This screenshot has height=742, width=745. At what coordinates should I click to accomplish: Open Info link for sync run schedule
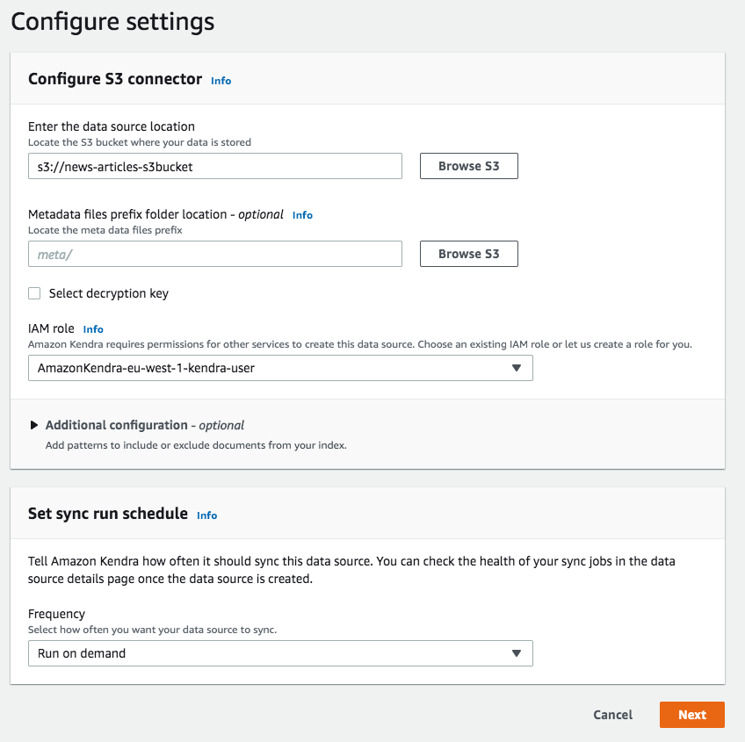[x=206, y=515]
